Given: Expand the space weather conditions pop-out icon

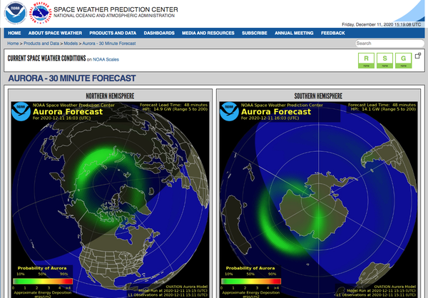Looking at the screenshot, I should tap(418, 56).
